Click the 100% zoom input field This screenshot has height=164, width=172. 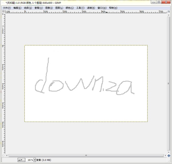pyautogui.click(x=30, y=160)
